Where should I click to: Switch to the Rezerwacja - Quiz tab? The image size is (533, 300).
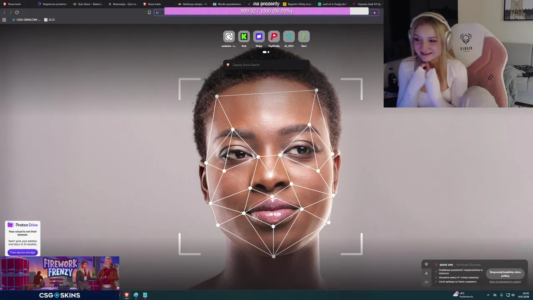122,4
